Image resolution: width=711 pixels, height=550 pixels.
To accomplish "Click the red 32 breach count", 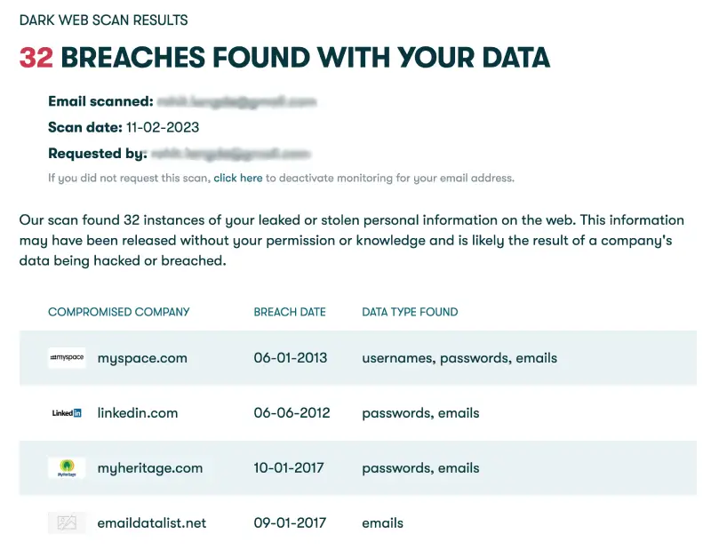I will [36, 58].
